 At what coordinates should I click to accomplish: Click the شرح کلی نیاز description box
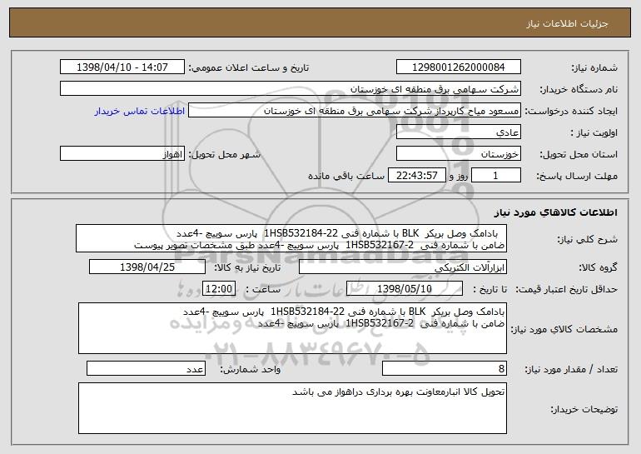[291, 238]
